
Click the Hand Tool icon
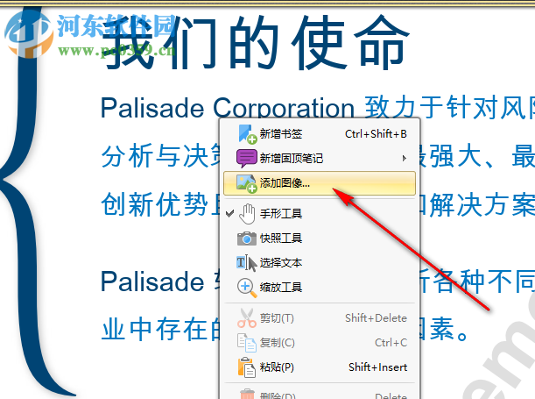coord(247,214)
